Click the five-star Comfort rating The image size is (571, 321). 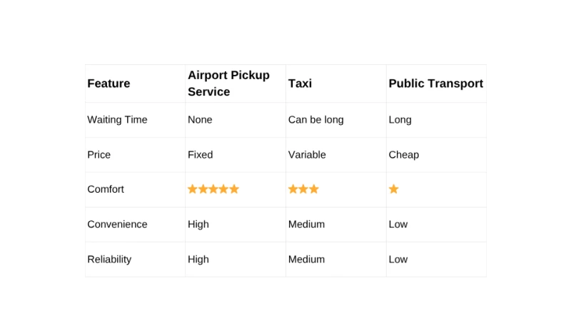[213, 189]
